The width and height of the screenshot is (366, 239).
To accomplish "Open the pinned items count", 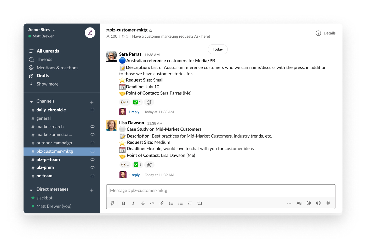I will [x=125, y=36].
